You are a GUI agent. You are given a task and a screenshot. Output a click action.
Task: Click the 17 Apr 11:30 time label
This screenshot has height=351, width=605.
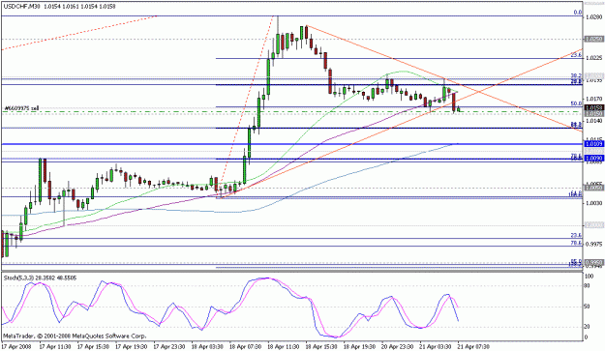click(x=55, y=346)
